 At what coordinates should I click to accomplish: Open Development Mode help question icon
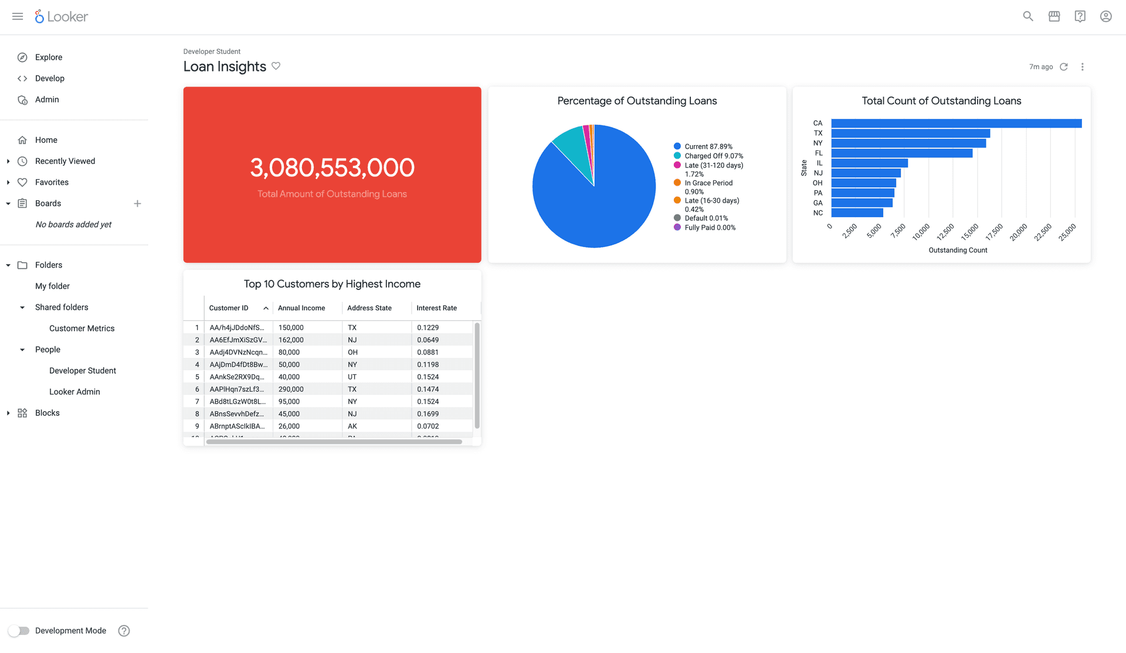click(124, 631)
